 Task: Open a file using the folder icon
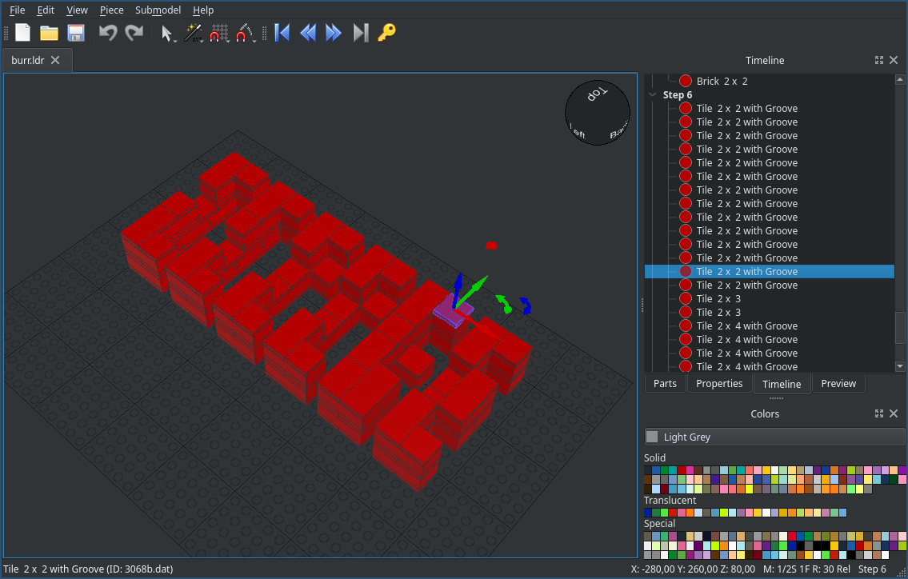tap(50, 33)
